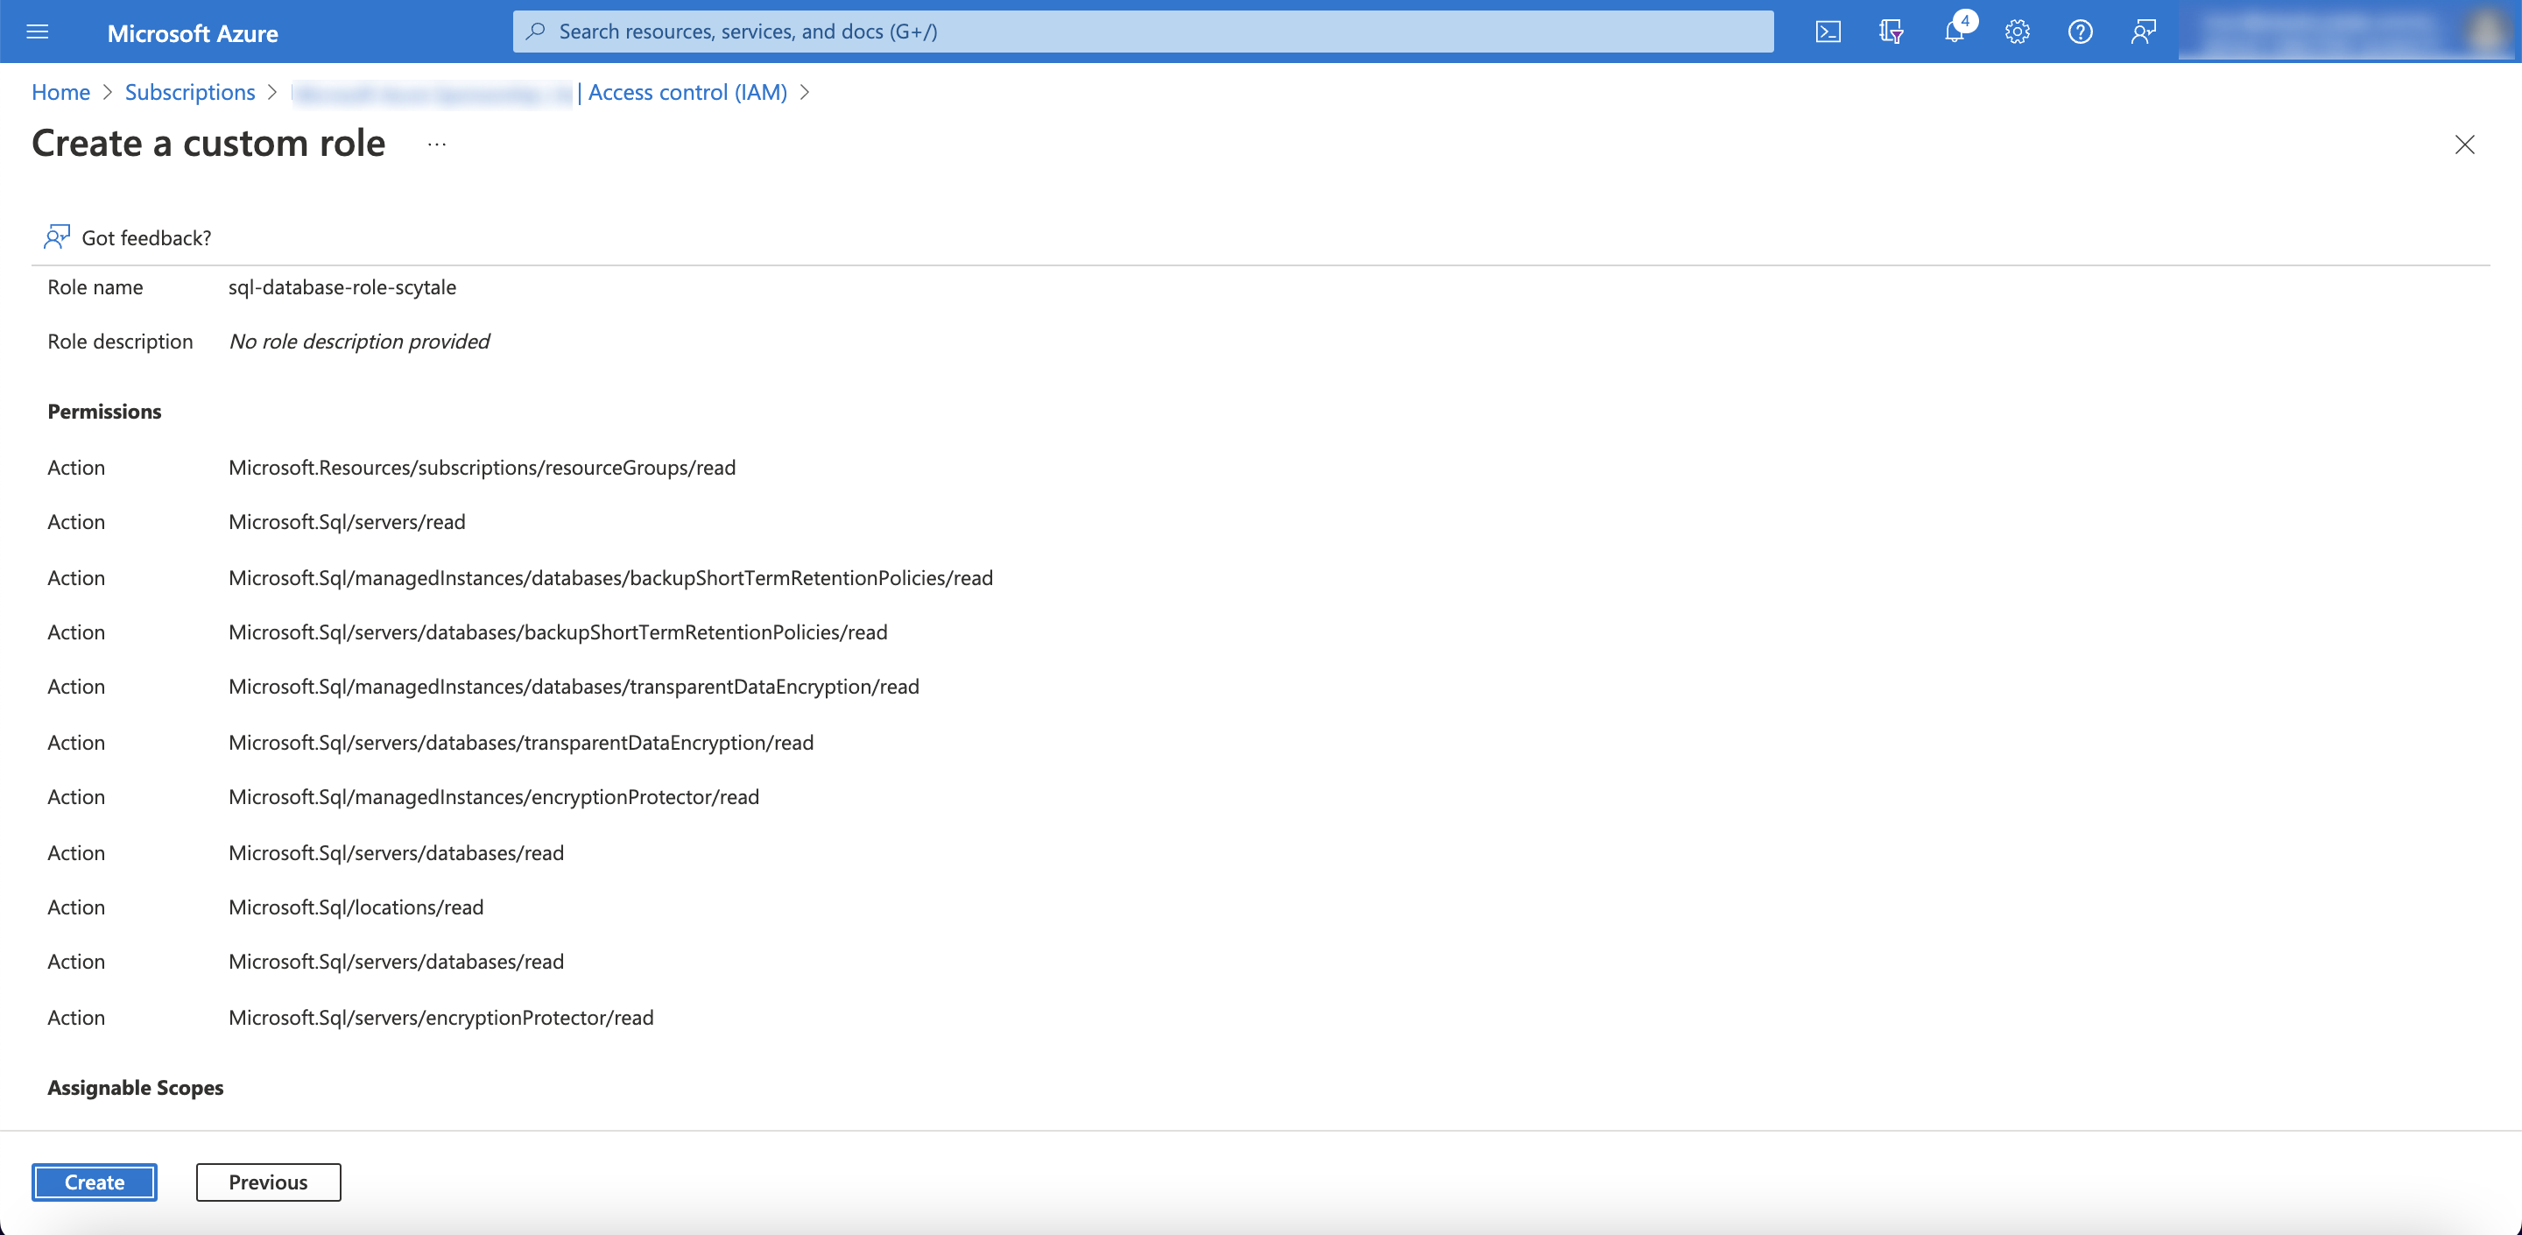Select the role name sql-database-role-scytale
The image size is (2522, 1235).
point(342,287)
